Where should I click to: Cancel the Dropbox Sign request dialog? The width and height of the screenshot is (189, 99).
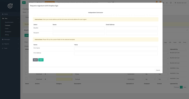[x=158, y=70]
